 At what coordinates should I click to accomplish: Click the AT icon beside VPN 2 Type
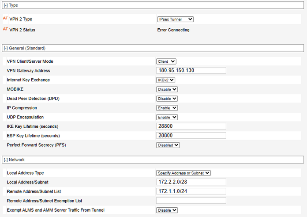coord(5,19)
